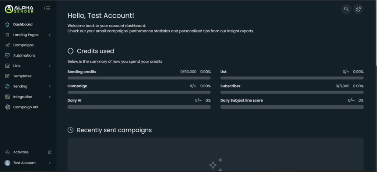The image size is (377, 172).
Task: Click the Credits used circle icon
Action: [x=70, y=51]
